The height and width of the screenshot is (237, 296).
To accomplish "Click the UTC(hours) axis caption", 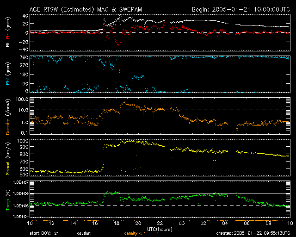I will point(159,229).
